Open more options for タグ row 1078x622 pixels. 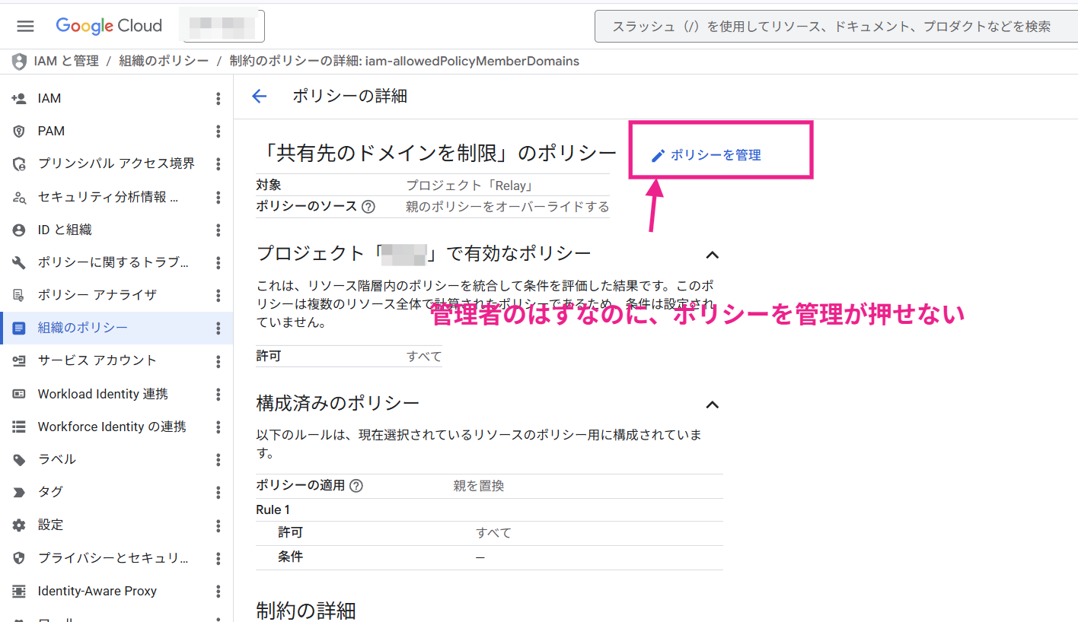(218, 492)
